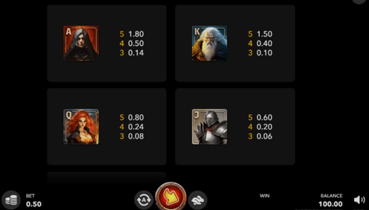369x210 pixels.
Task: Click the Jack 3-of-a-kind payout 0.06
Action: 264,136
